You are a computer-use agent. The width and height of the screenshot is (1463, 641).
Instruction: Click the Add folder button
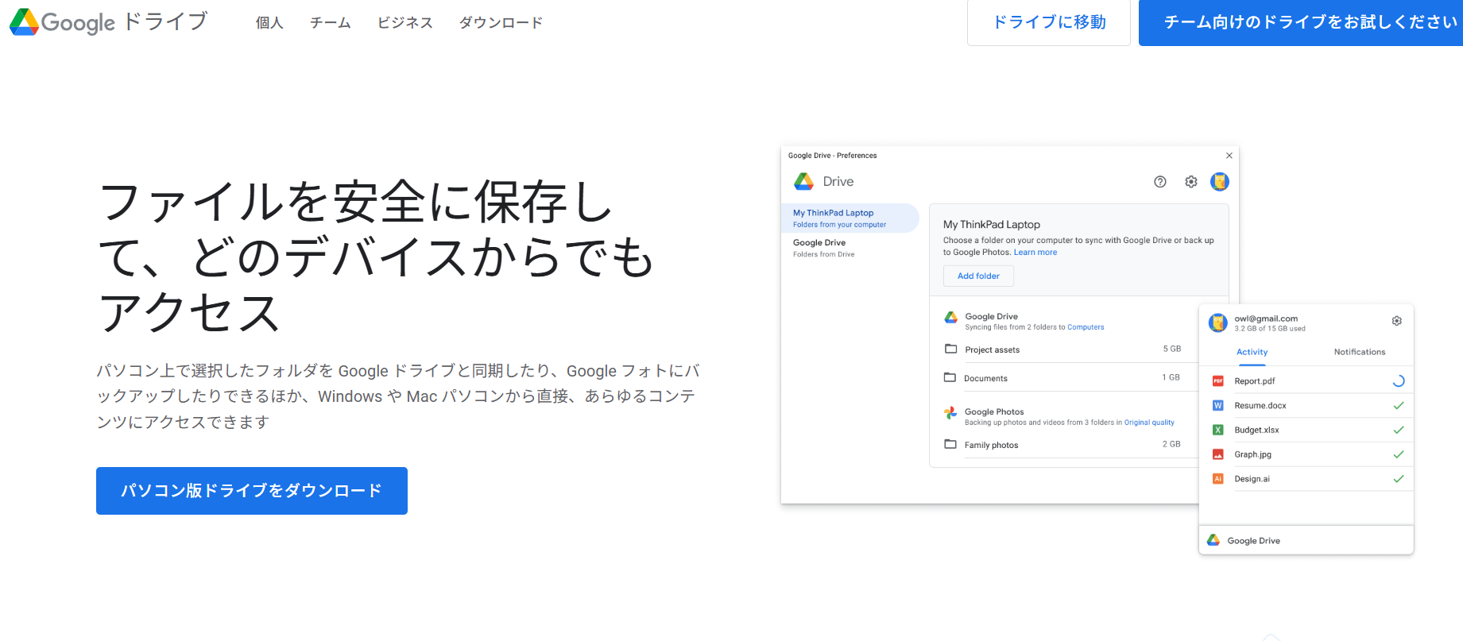point(978,276)
